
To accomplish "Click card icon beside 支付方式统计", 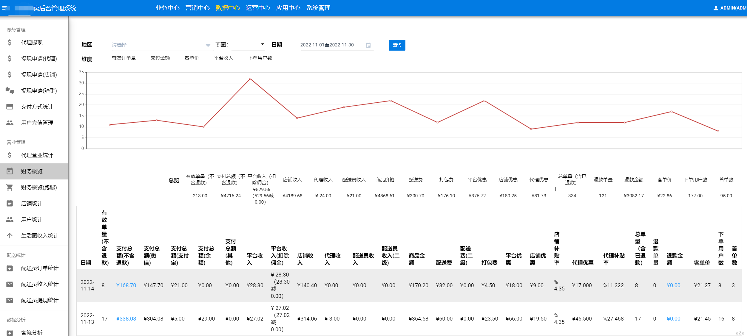I will coord(10,107).
